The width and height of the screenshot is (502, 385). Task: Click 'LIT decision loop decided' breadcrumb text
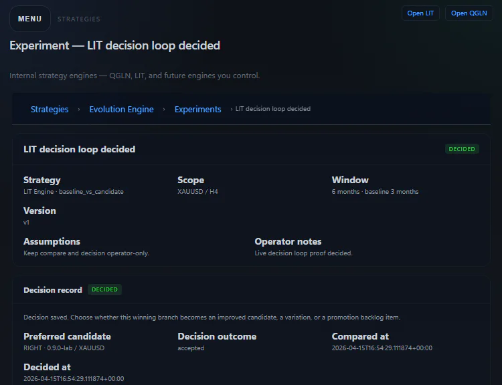pyautogui.click(x=273, y=109)
